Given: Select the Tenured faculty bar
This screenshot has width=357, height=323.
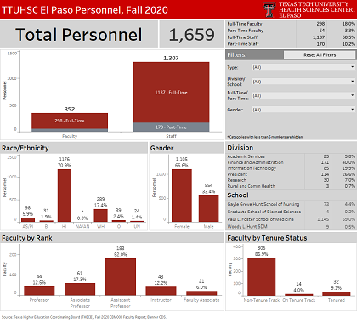Looking at the screenshot, I should tap(337, 293).
